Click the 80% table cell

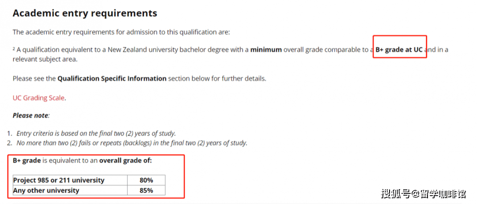point(146,180)
